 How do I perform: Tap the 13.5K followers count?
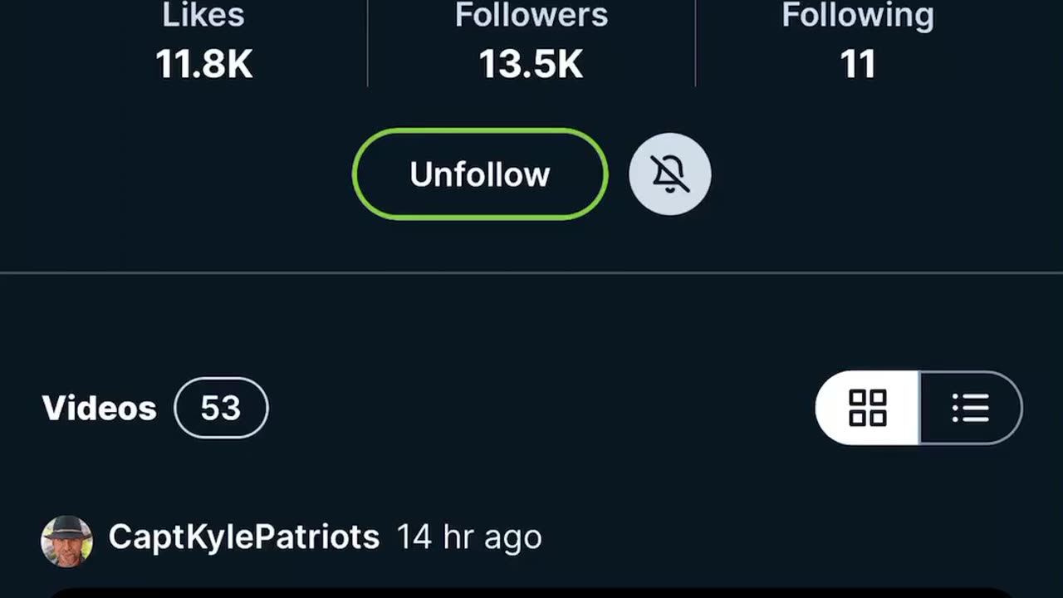tap(531, 65)
